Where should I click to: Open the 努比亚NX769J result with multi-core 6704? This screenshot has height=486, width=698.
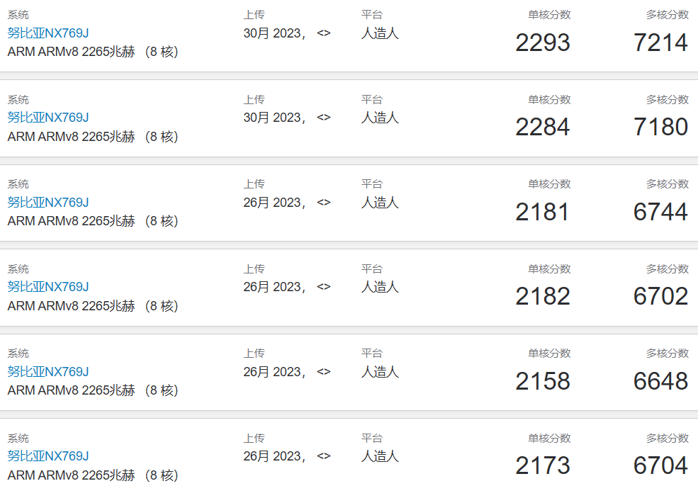tap(48, 456)
